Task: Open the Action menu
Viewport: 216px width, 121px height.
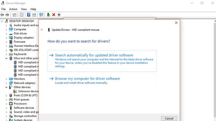Action: coord(13,9)
